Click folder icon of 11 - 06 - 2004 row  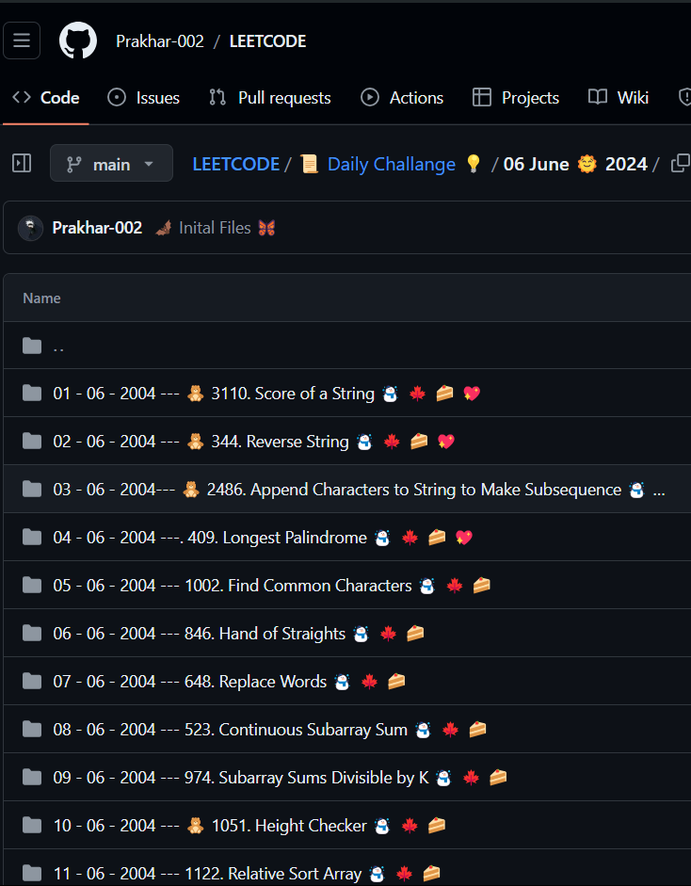[x=32, y=873]
